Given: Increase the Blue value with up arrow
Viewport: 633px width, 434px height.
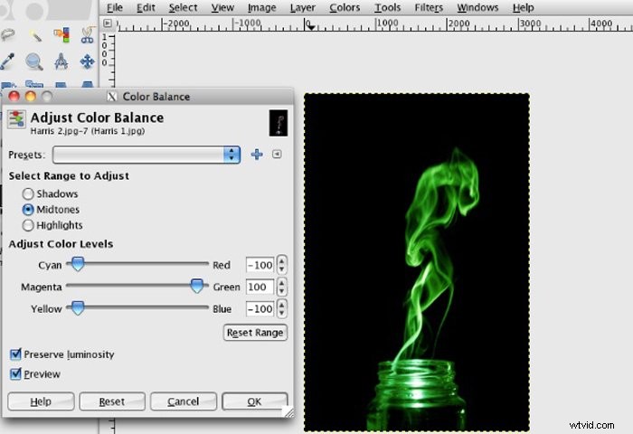Looking at the screenshot, I should (x=282, y=305).
